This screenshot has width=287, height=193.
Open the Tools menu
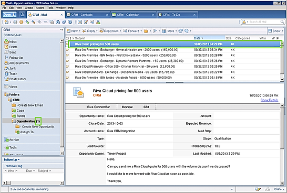[x=50, y=8]
